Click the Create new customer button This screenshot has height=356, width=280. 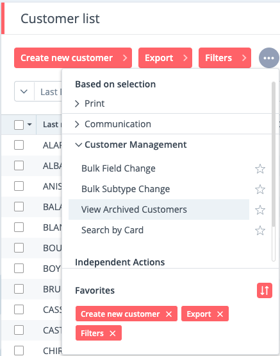(73, 58)
